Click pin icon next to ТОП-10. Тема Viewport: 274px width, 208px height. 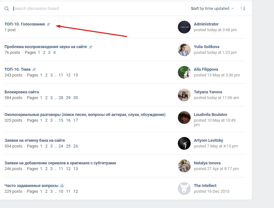click(34, 69)
